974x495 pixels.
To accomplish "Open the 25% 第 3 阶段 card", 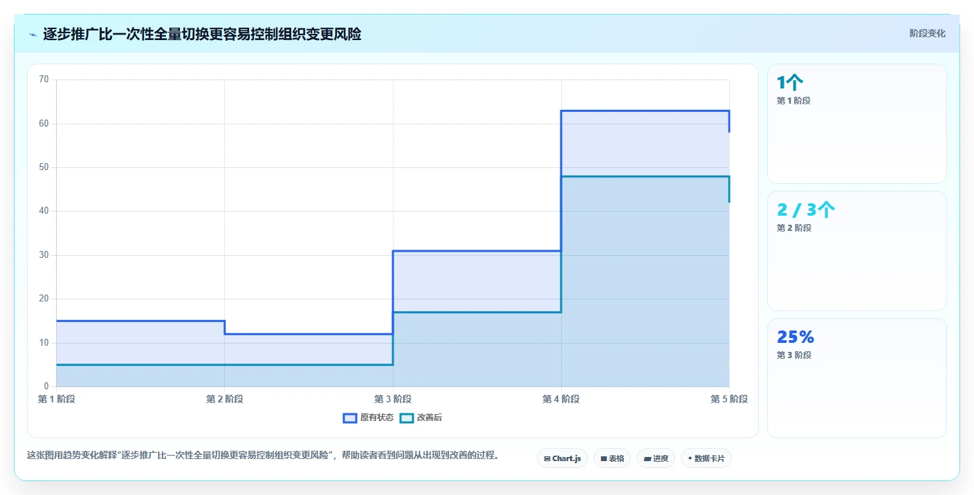I will [x=857, y=378].
